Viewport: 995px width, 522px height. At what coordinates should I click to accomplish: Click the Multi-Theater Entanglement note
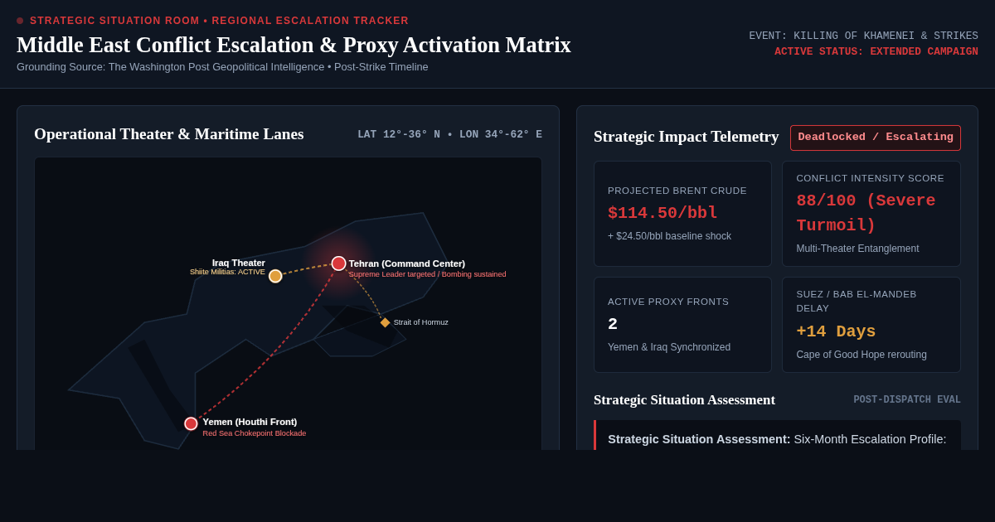pyautogui.click(x=857, y=249)
